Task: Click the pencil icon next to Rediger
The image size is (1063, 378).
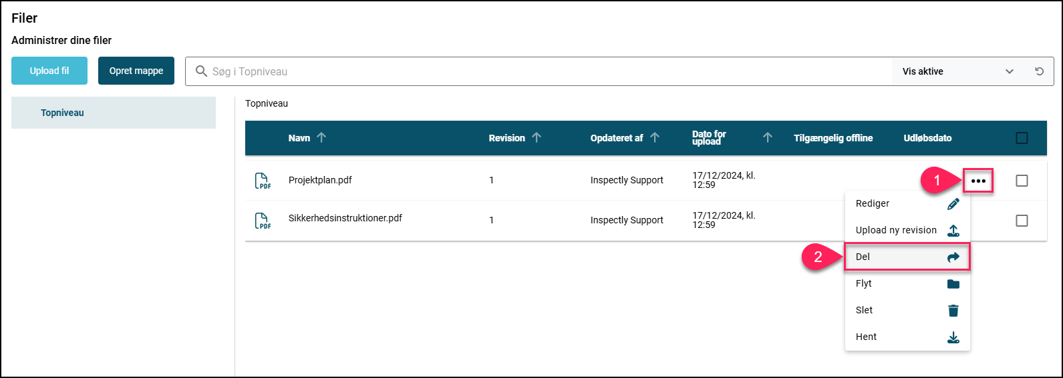Action: click(x=953, y=203)
